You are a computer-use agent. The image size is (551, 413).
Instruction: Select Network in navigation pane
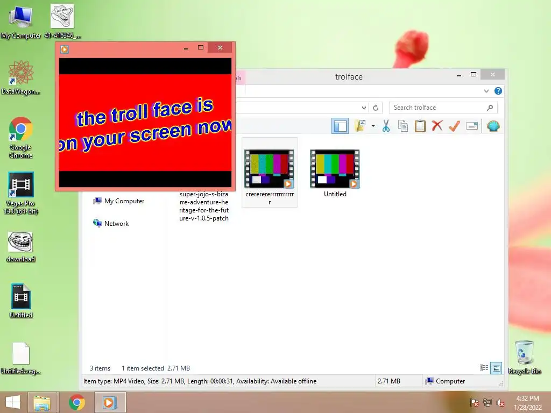tap(111, 223)
